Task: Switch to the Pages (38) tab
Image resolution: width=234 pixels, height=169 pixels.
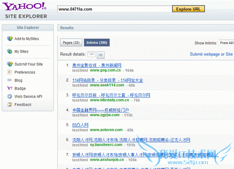Action: pos(71,43)
